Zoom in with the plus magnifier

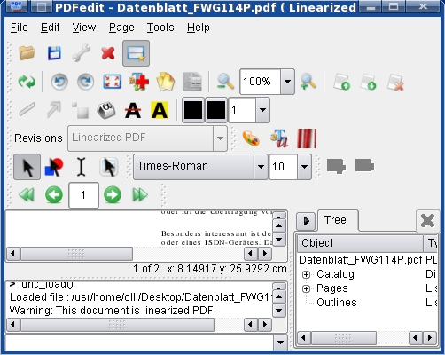click(308, 82)
